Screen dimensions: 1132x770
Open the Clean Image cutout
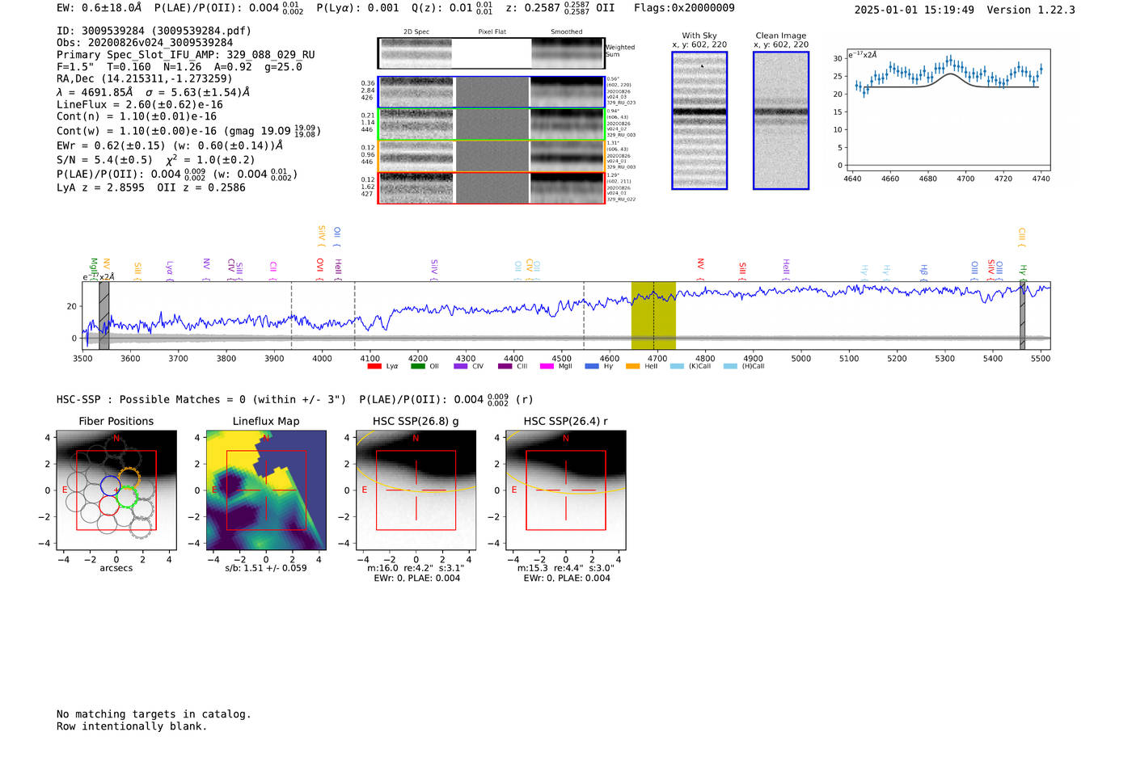[781, 120]
